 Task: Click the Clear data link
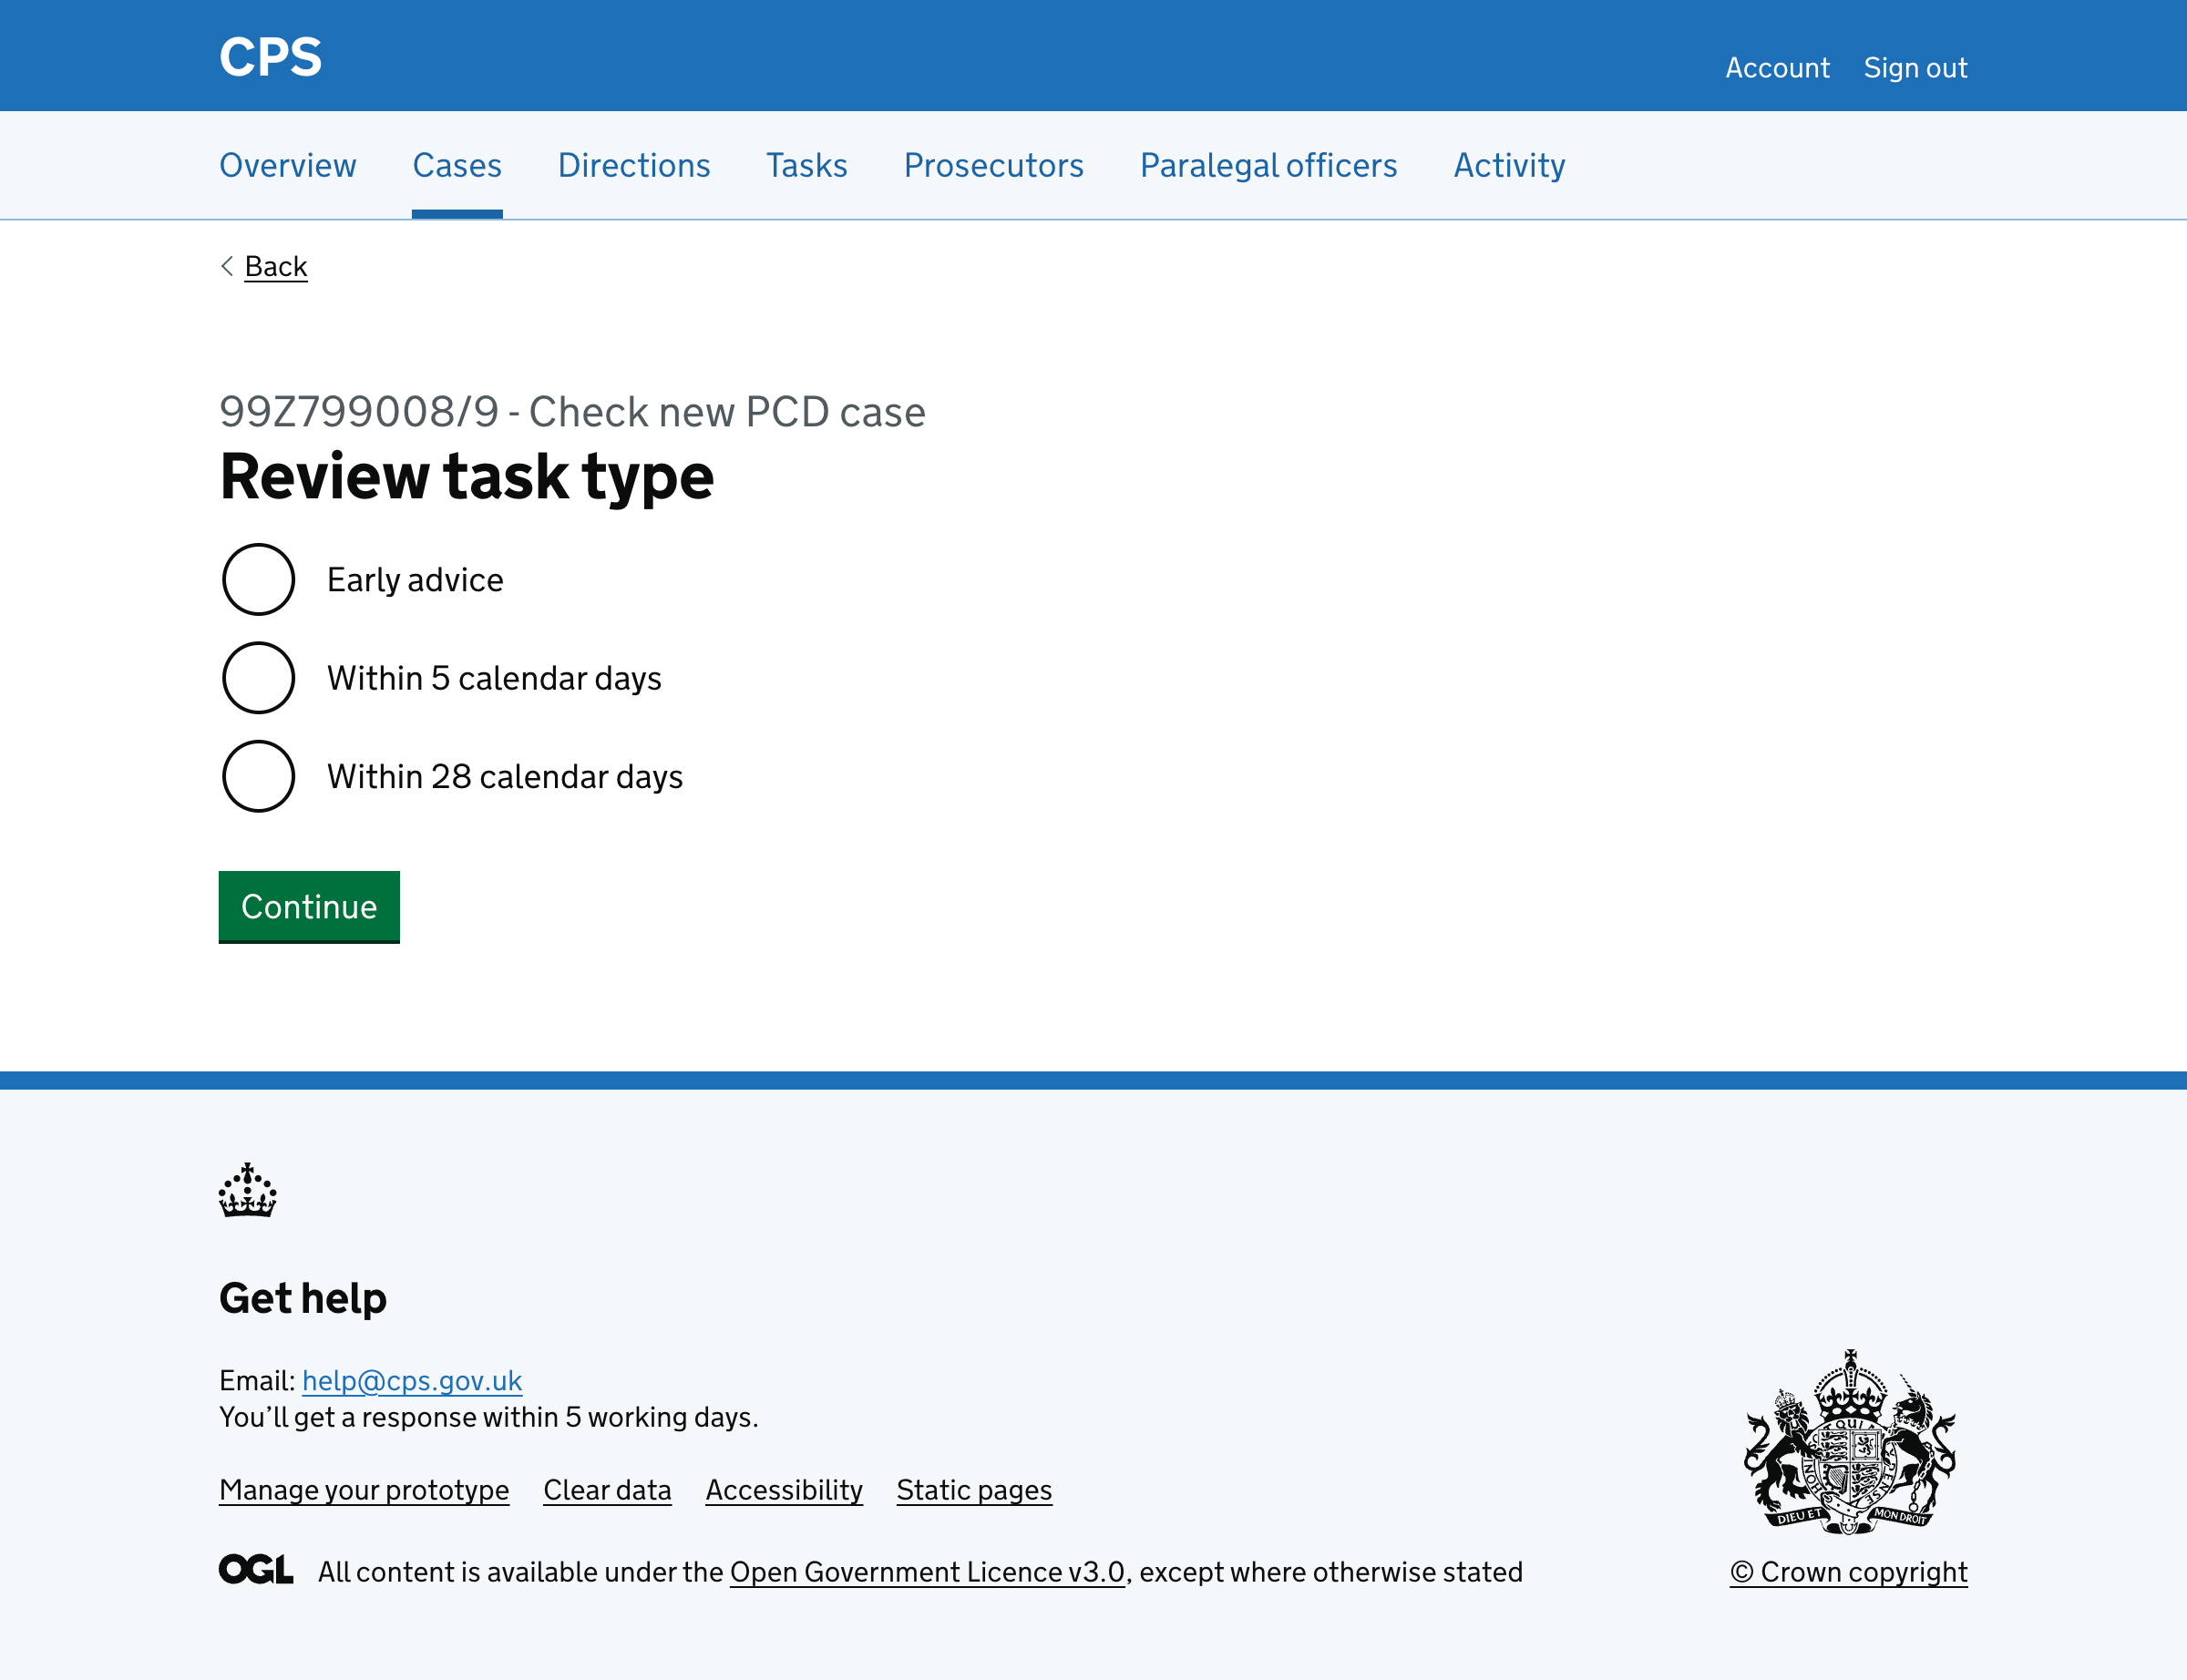point(606,1490)
